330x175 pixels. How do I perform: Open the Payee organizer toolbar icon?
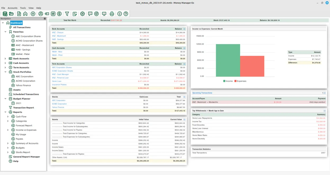41,14
